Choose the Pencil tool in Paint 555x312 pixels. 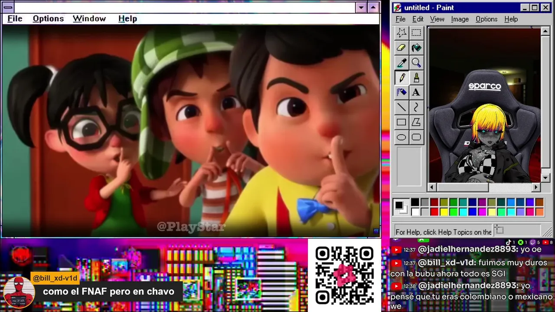402,78
